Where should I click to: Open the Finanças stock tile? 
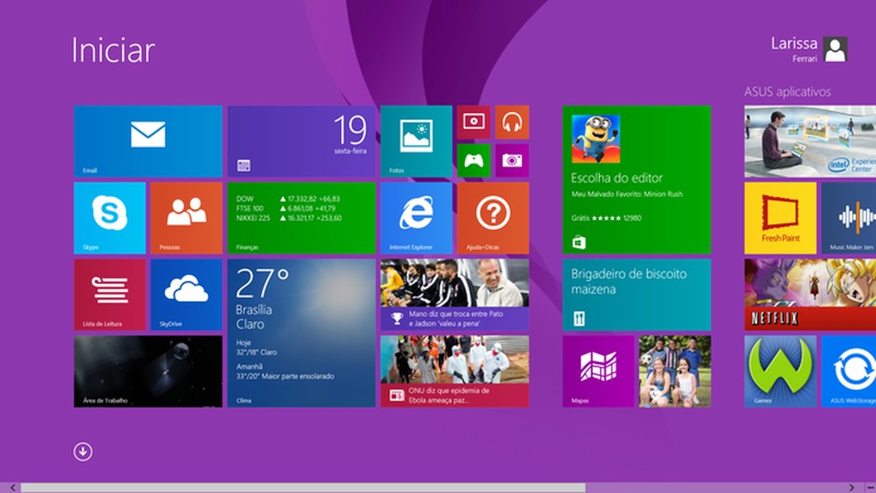[302, 218]
